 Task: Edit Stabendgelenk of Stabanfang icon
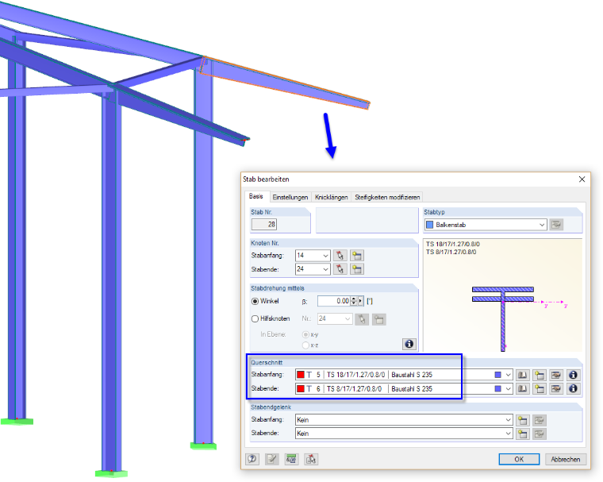tap(540, 420)
